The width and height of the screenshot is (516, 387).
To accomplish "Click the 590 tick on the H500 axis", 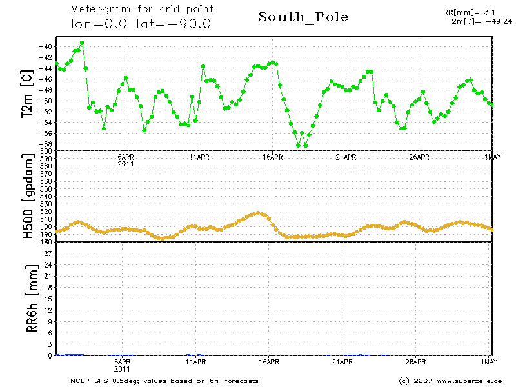I will click(x=45, y=159).
